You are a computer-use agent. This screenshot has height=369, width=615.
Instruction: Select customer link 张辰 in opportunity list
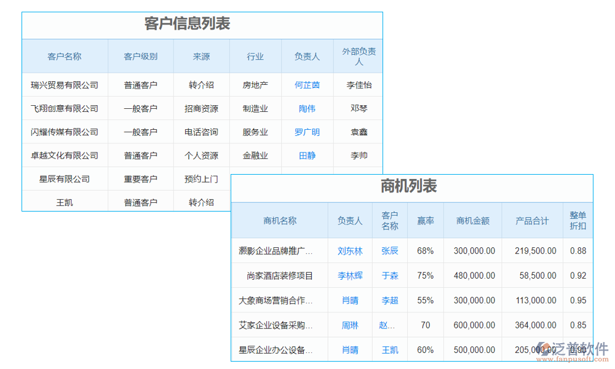point(389,251)
